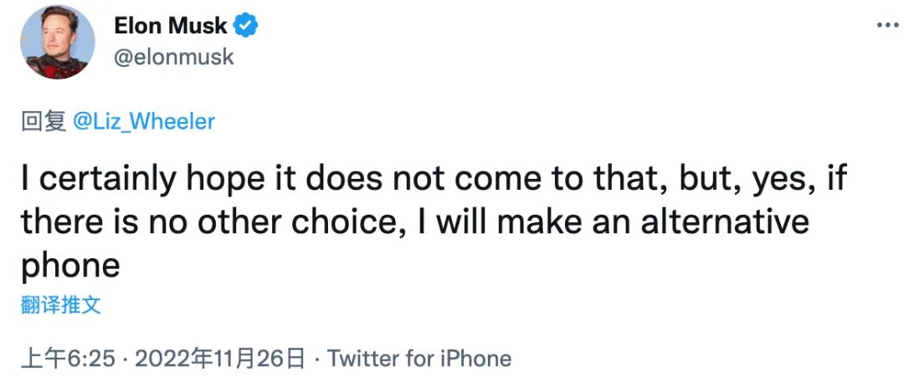This screenshot has width=904, height=392.
Task: Click the display name Elon Musk
Action: 171,26
